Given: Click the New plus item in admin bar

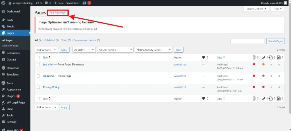Looking at the screenshot, I should coord(59,3).
